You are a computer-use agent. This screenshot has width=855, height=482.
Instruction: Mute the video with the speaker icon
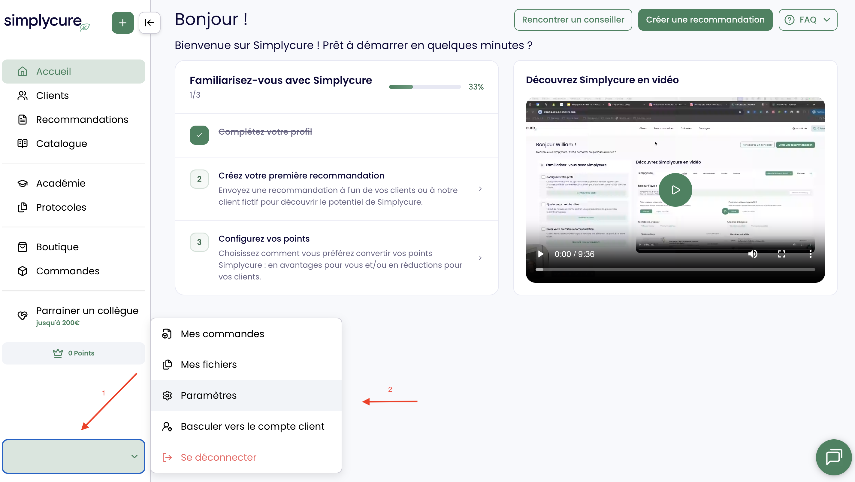[753, 254]
